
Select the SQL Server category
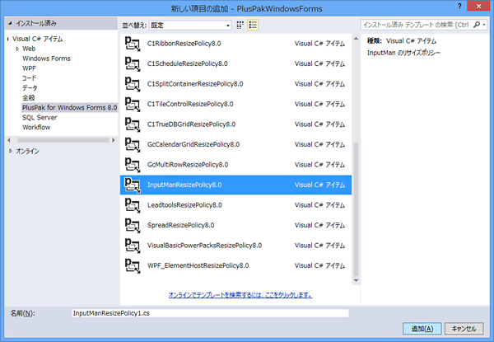(40, 118)
